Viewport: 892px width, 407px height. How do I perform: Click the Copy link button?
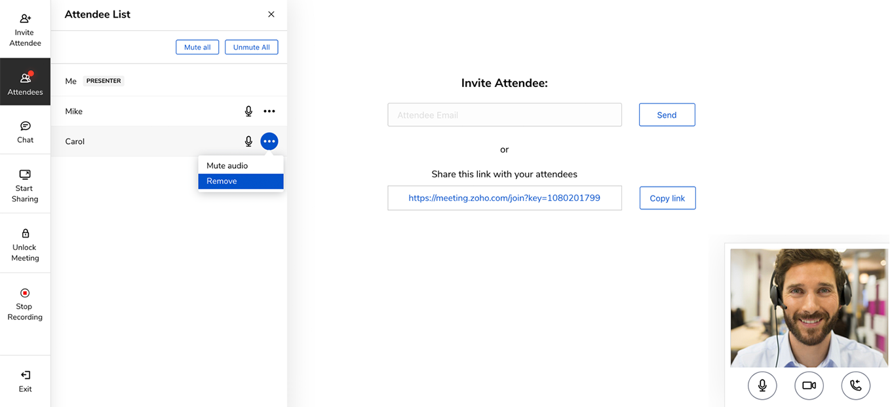pos(667,198)
